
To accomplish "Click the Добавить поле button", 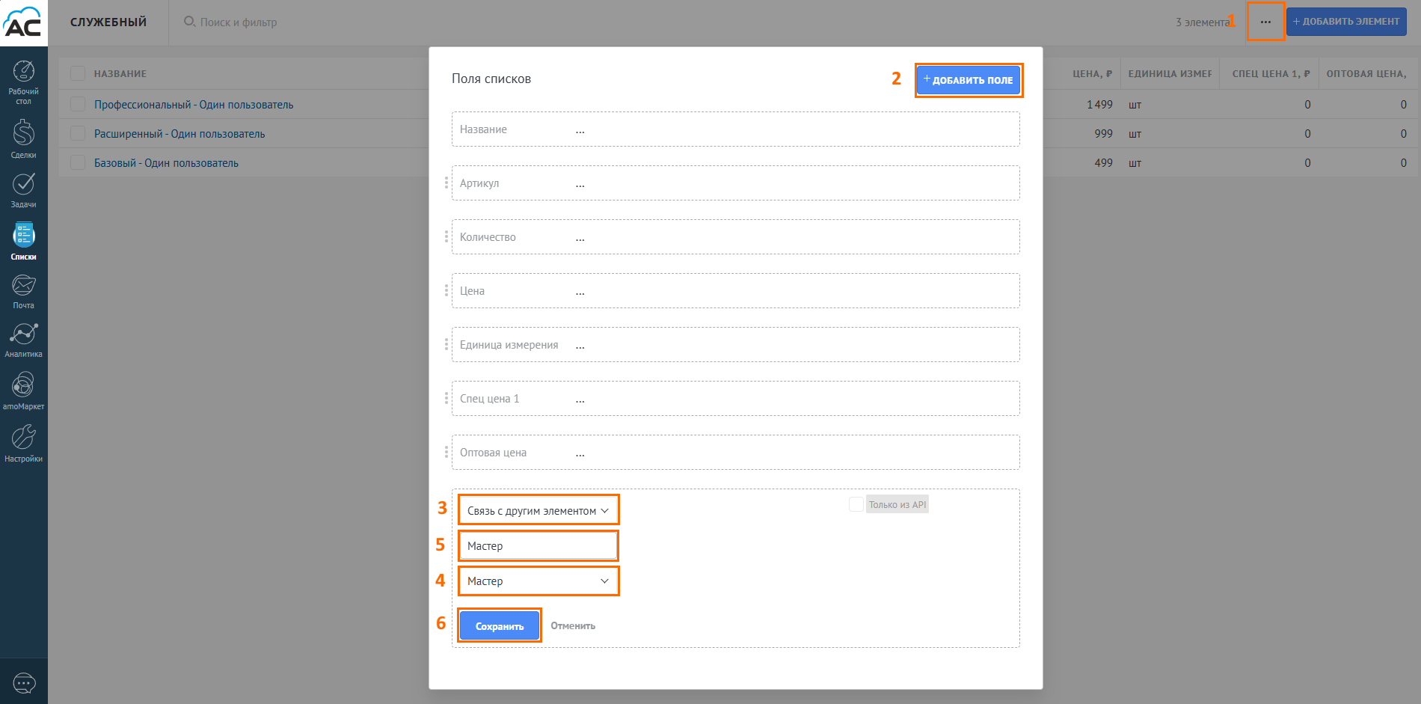I will [x=969, y=80].
